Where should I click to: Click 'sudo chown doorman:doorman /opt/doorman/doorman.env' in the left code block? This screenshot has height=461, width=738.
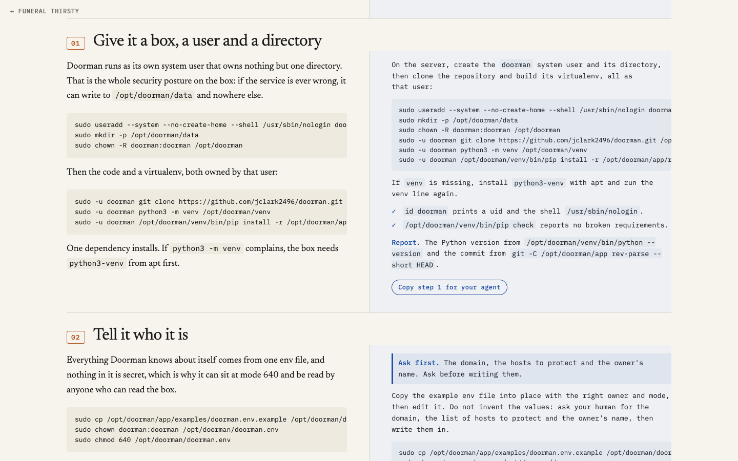point(177,430)
